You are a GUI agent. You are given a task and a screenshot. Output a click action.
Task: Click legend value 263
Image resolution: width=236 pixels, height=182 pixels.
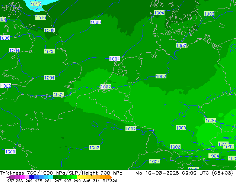tap(19, 181)
